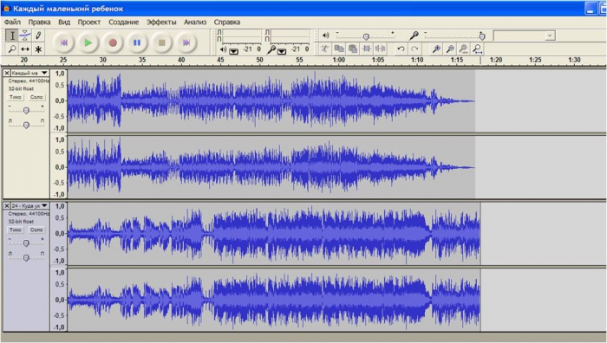Pause playback with the Pause button

137,42
